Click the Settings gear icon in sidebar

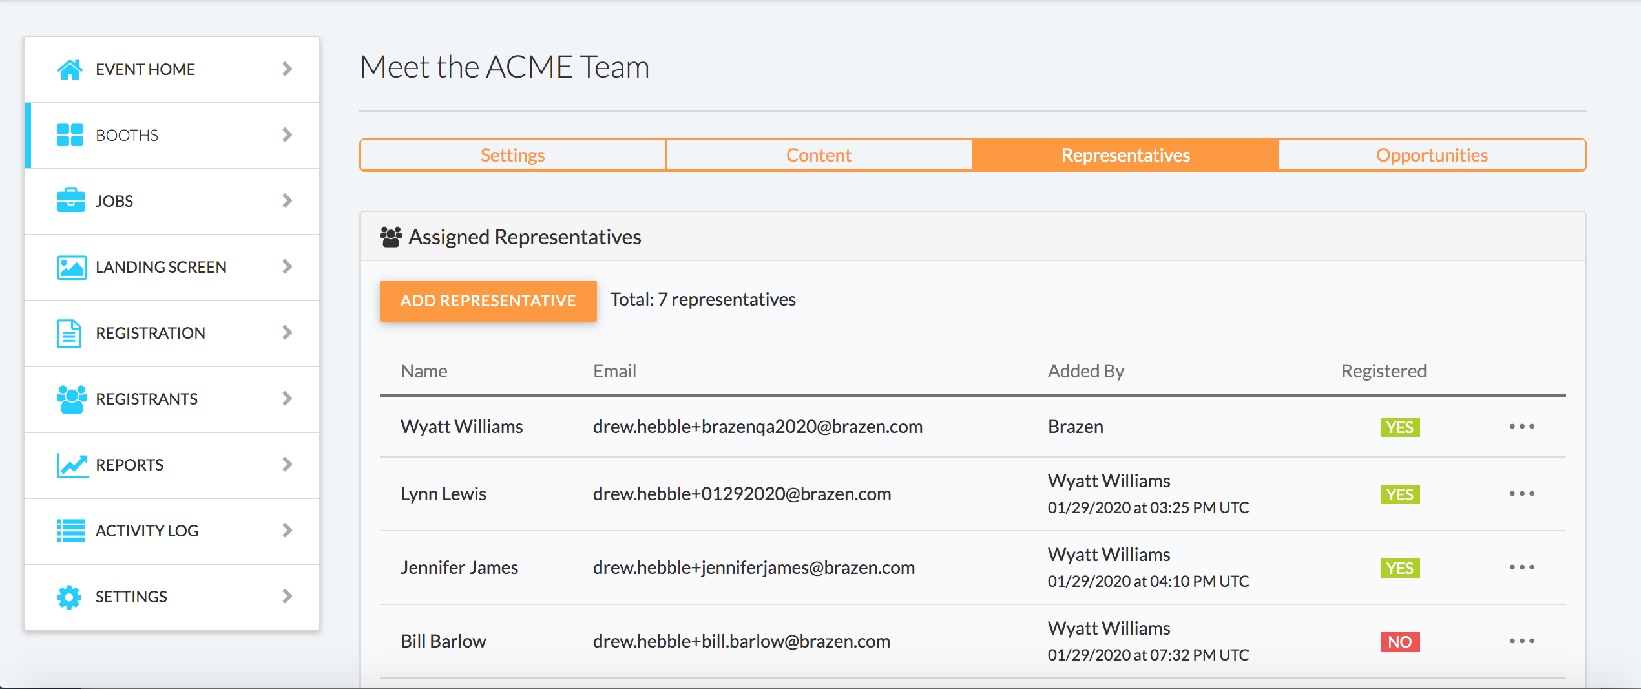point(69,597)
